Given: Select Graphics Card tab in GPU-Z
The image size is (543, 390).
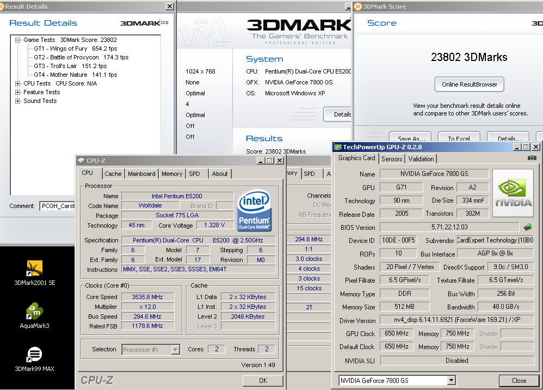Looking at the screenshot, I should (357, 158).
